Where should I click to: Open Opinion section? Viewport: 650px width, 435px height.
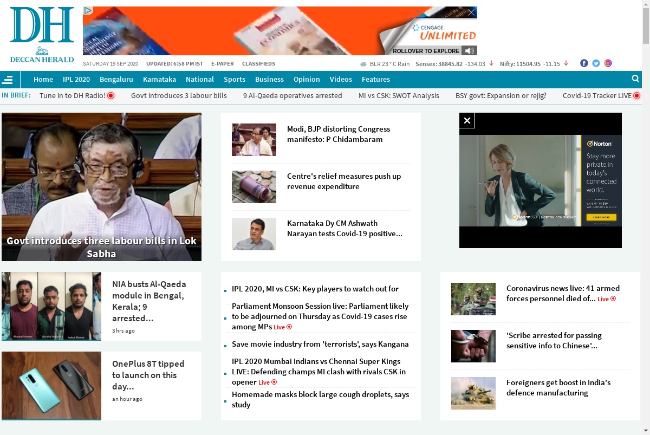307,79
